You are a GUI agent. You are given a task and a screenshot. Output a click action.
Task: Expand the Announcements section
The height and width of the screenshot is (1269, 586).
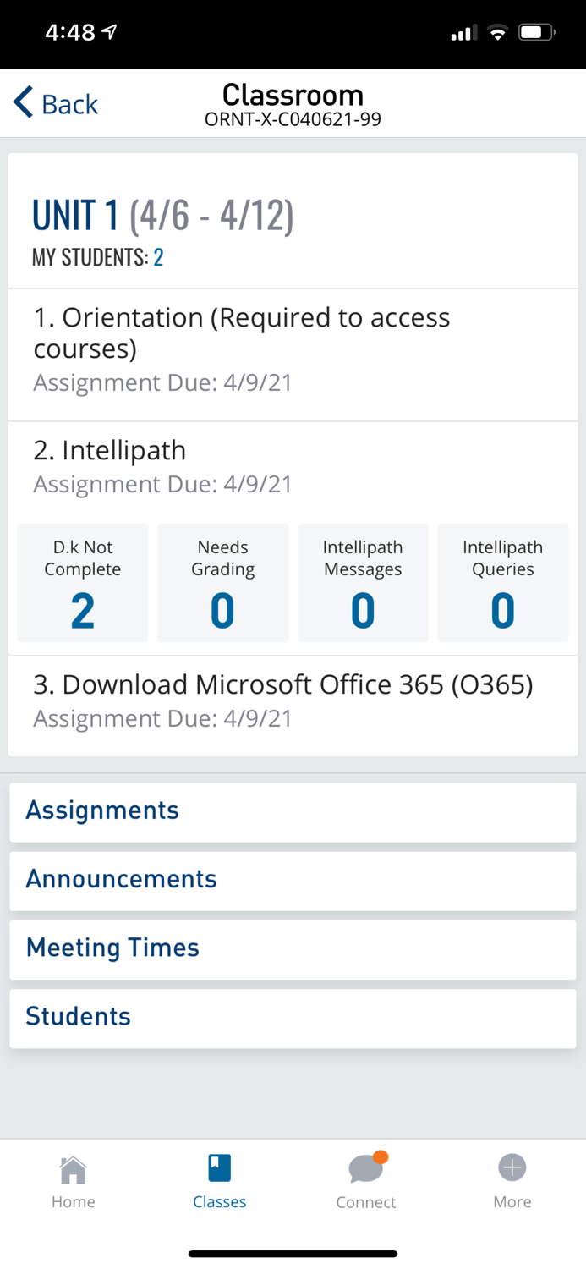[293, 880]
